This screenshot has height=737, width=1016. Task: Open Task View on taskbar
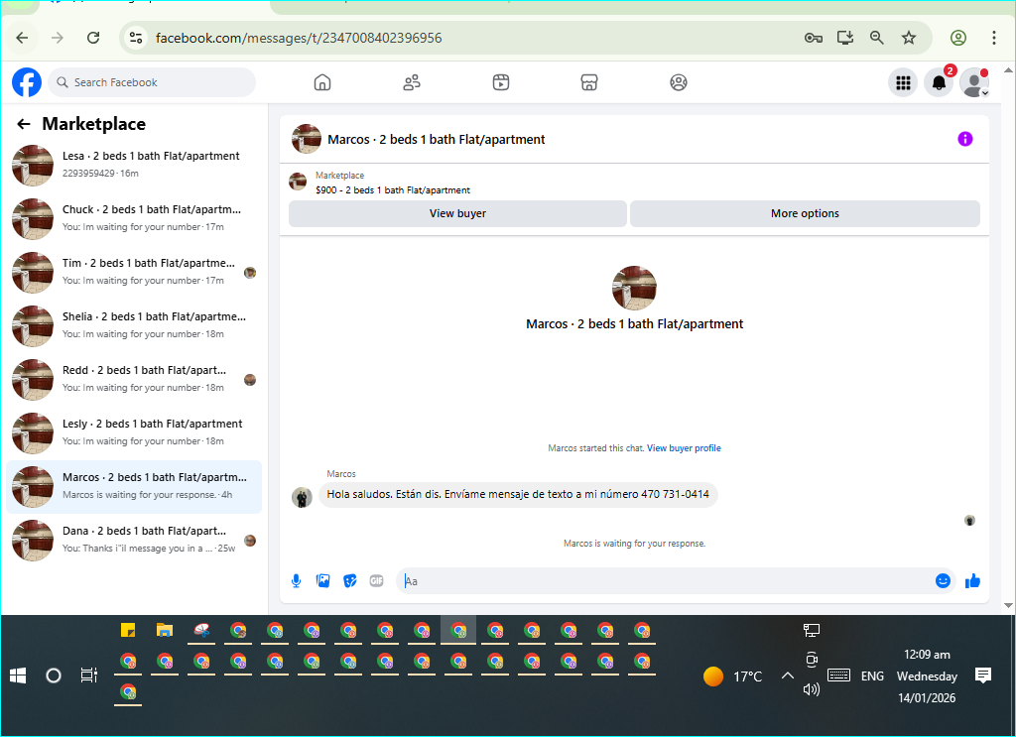[x=88, y=676]
